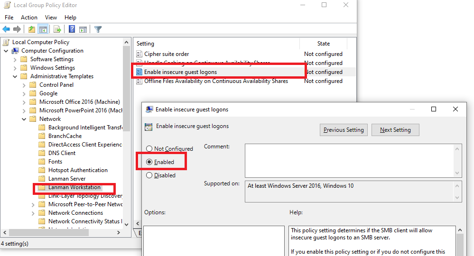Click the tree horizontal scrollbar right arrow
The image size is (474, 256).
click(119, 232)
